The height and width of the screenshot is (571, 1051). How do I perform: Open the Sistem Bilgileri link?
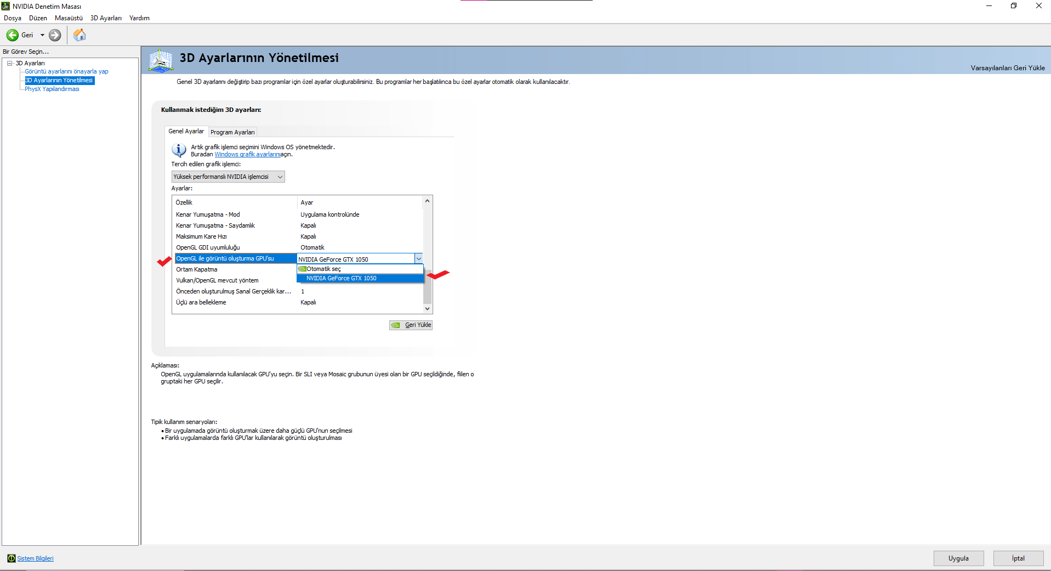tap(35, 558)
